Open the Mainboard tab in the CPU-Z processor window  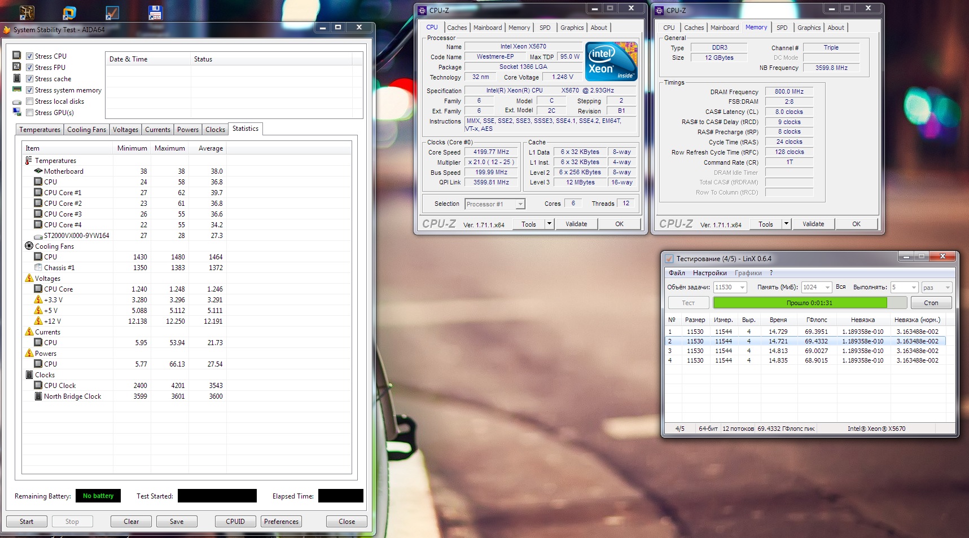pos(488,28)
